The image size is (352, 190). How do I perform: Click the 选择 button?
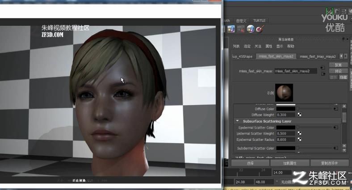pyautogui.click(x=250, y=163)
